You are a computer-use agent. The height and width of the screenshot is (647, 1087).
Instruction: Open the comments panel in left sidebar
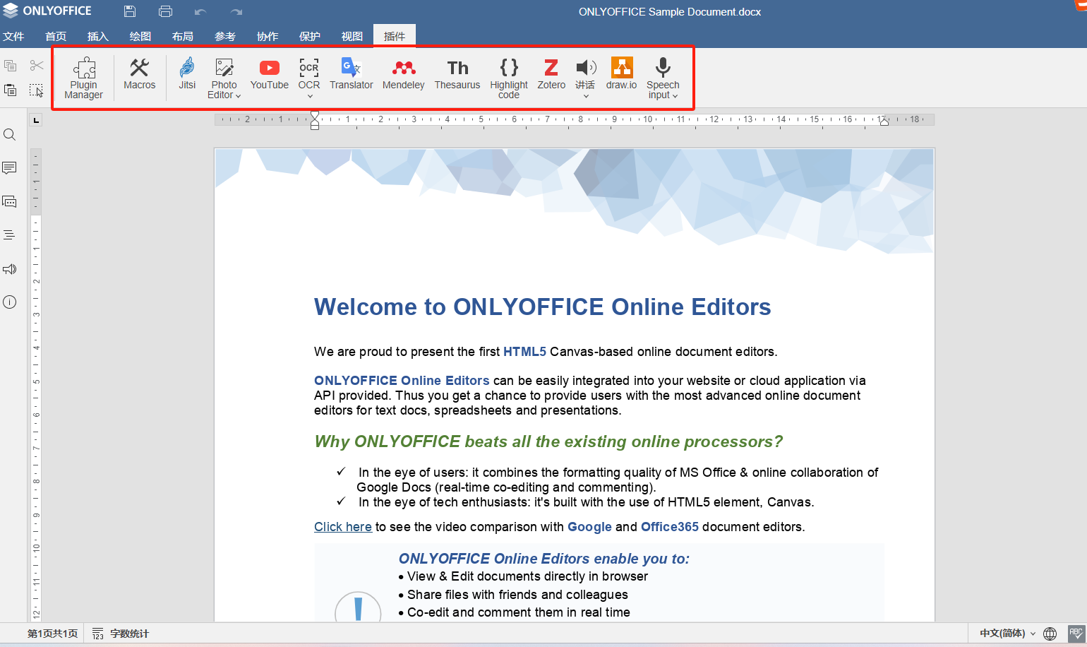(x=10, y=168)
